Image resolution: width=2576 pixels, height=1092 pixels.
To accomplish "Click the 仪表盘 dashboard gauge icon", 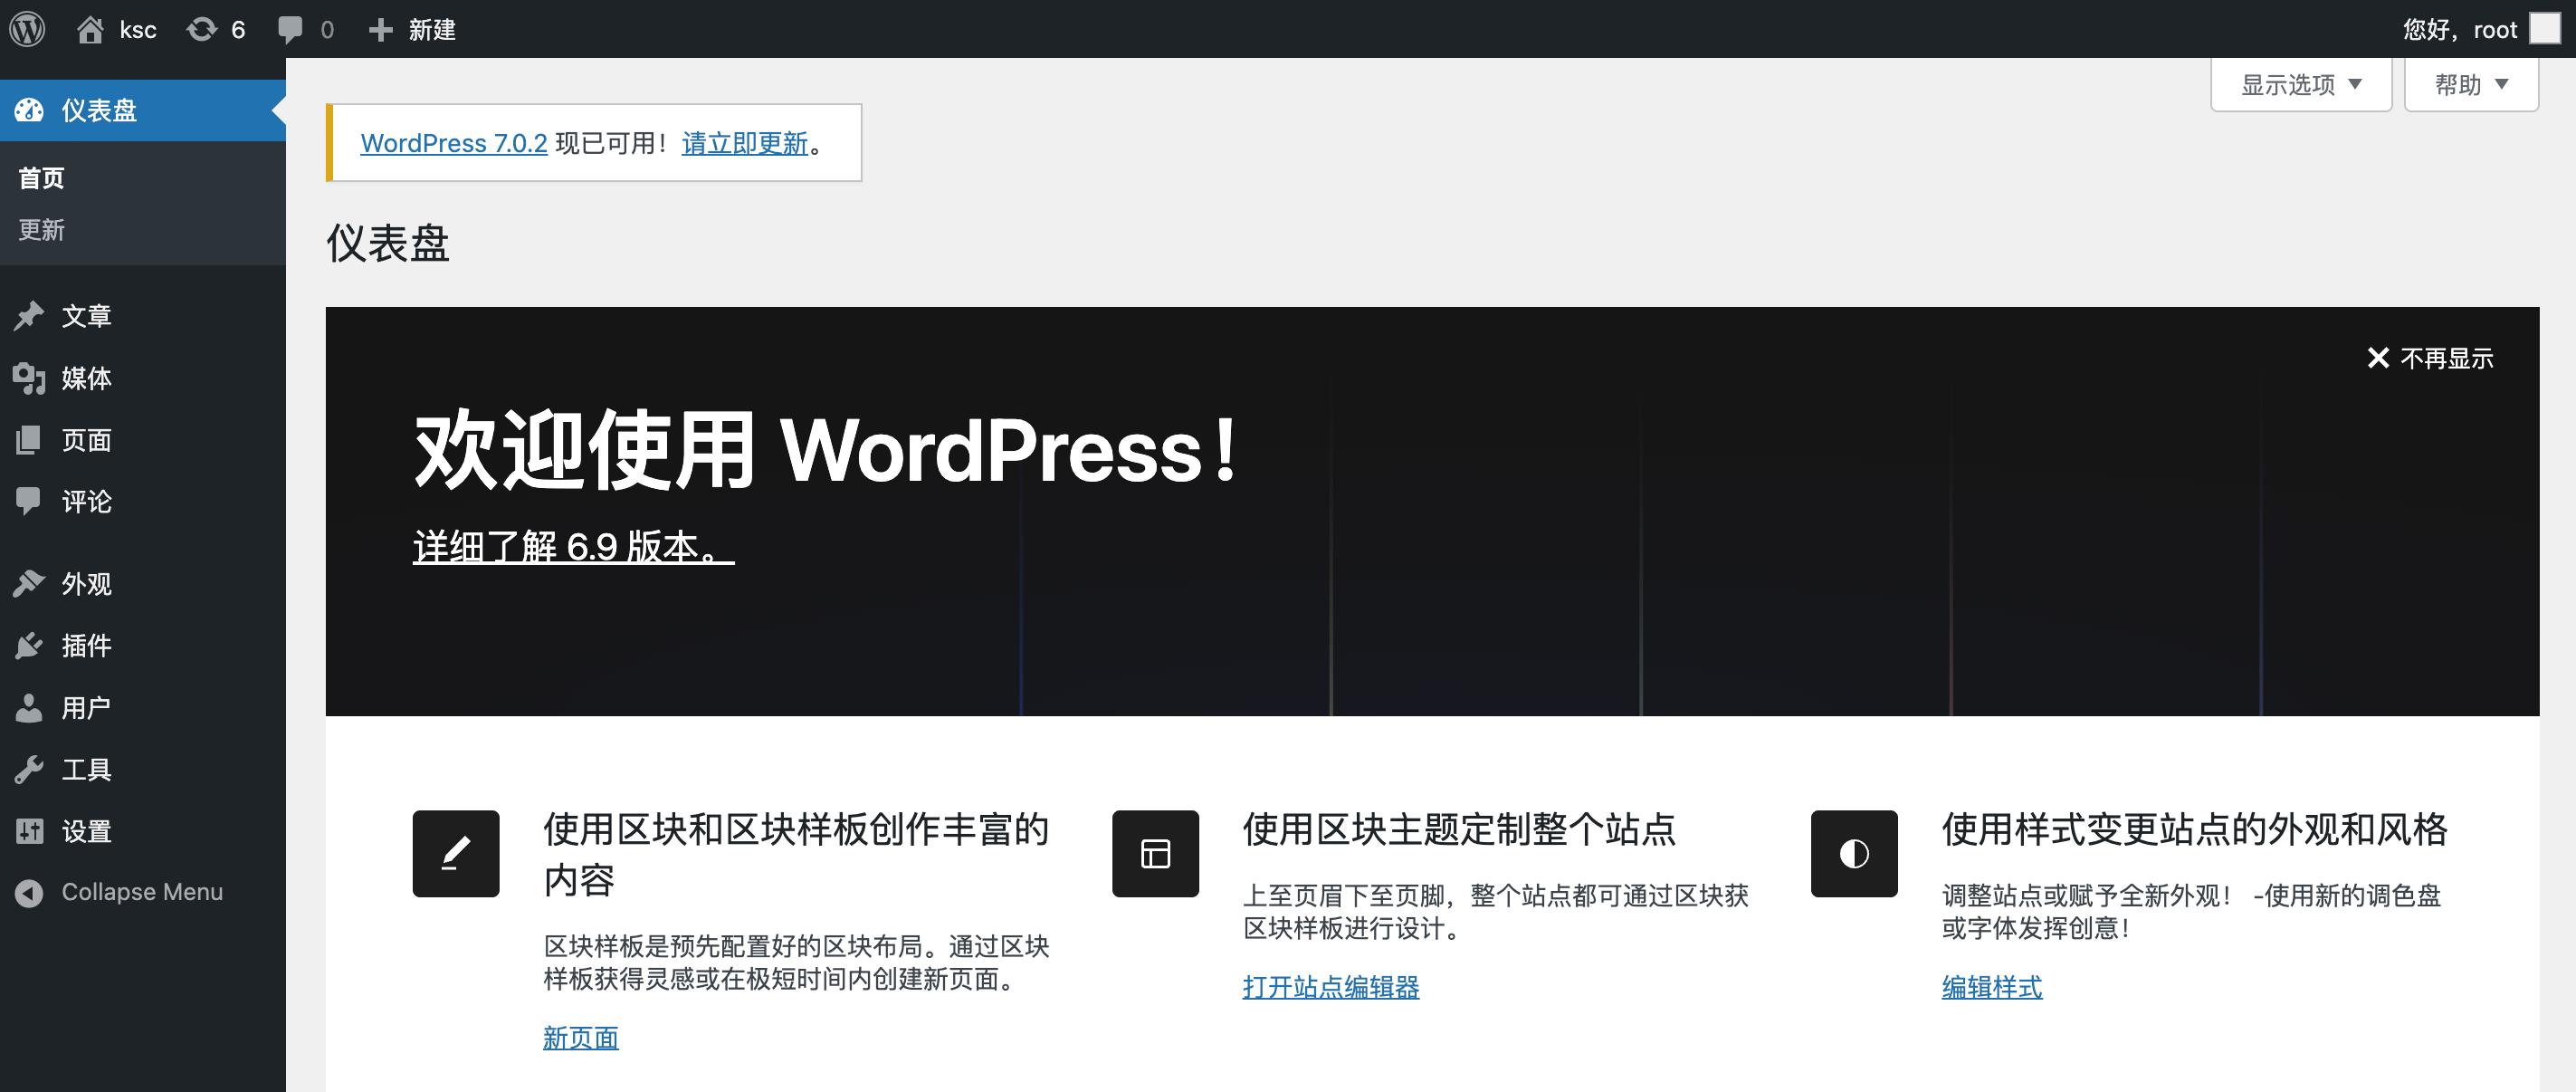I will [x=29, y=110].
